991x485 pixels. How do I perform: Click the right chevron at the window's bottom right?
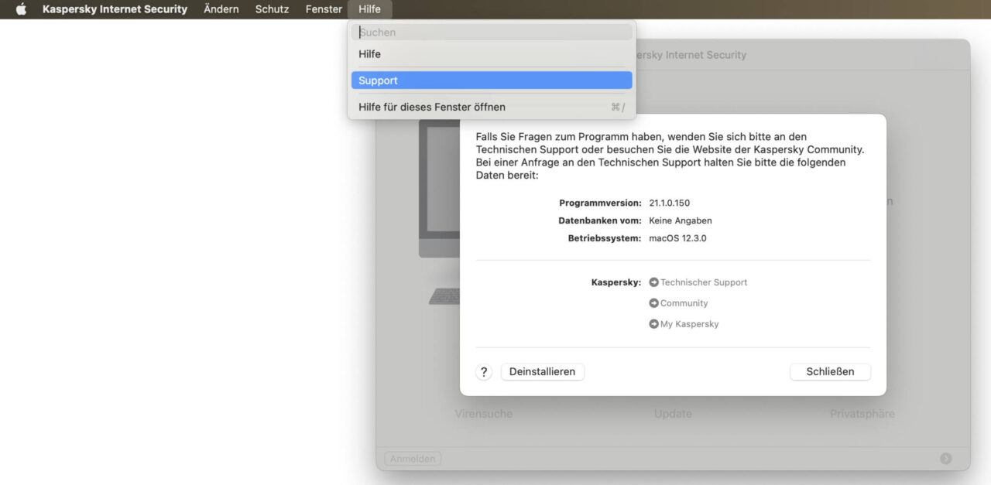tap(947, 458)
